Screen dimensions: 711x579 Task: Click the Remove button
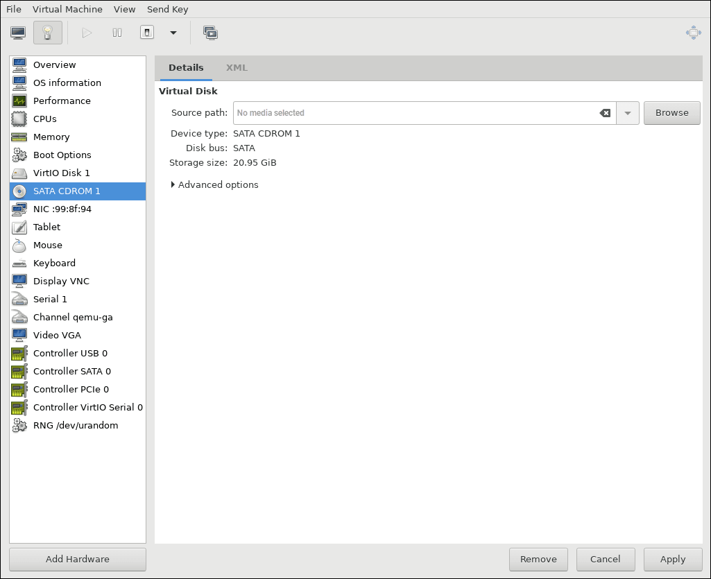coord(538,559)
